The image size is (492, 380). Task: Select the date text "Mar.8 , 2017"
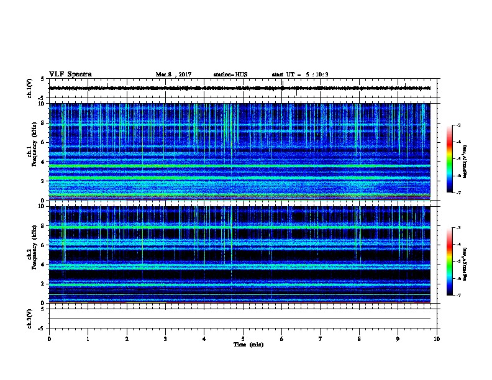[x=173, y=75]
